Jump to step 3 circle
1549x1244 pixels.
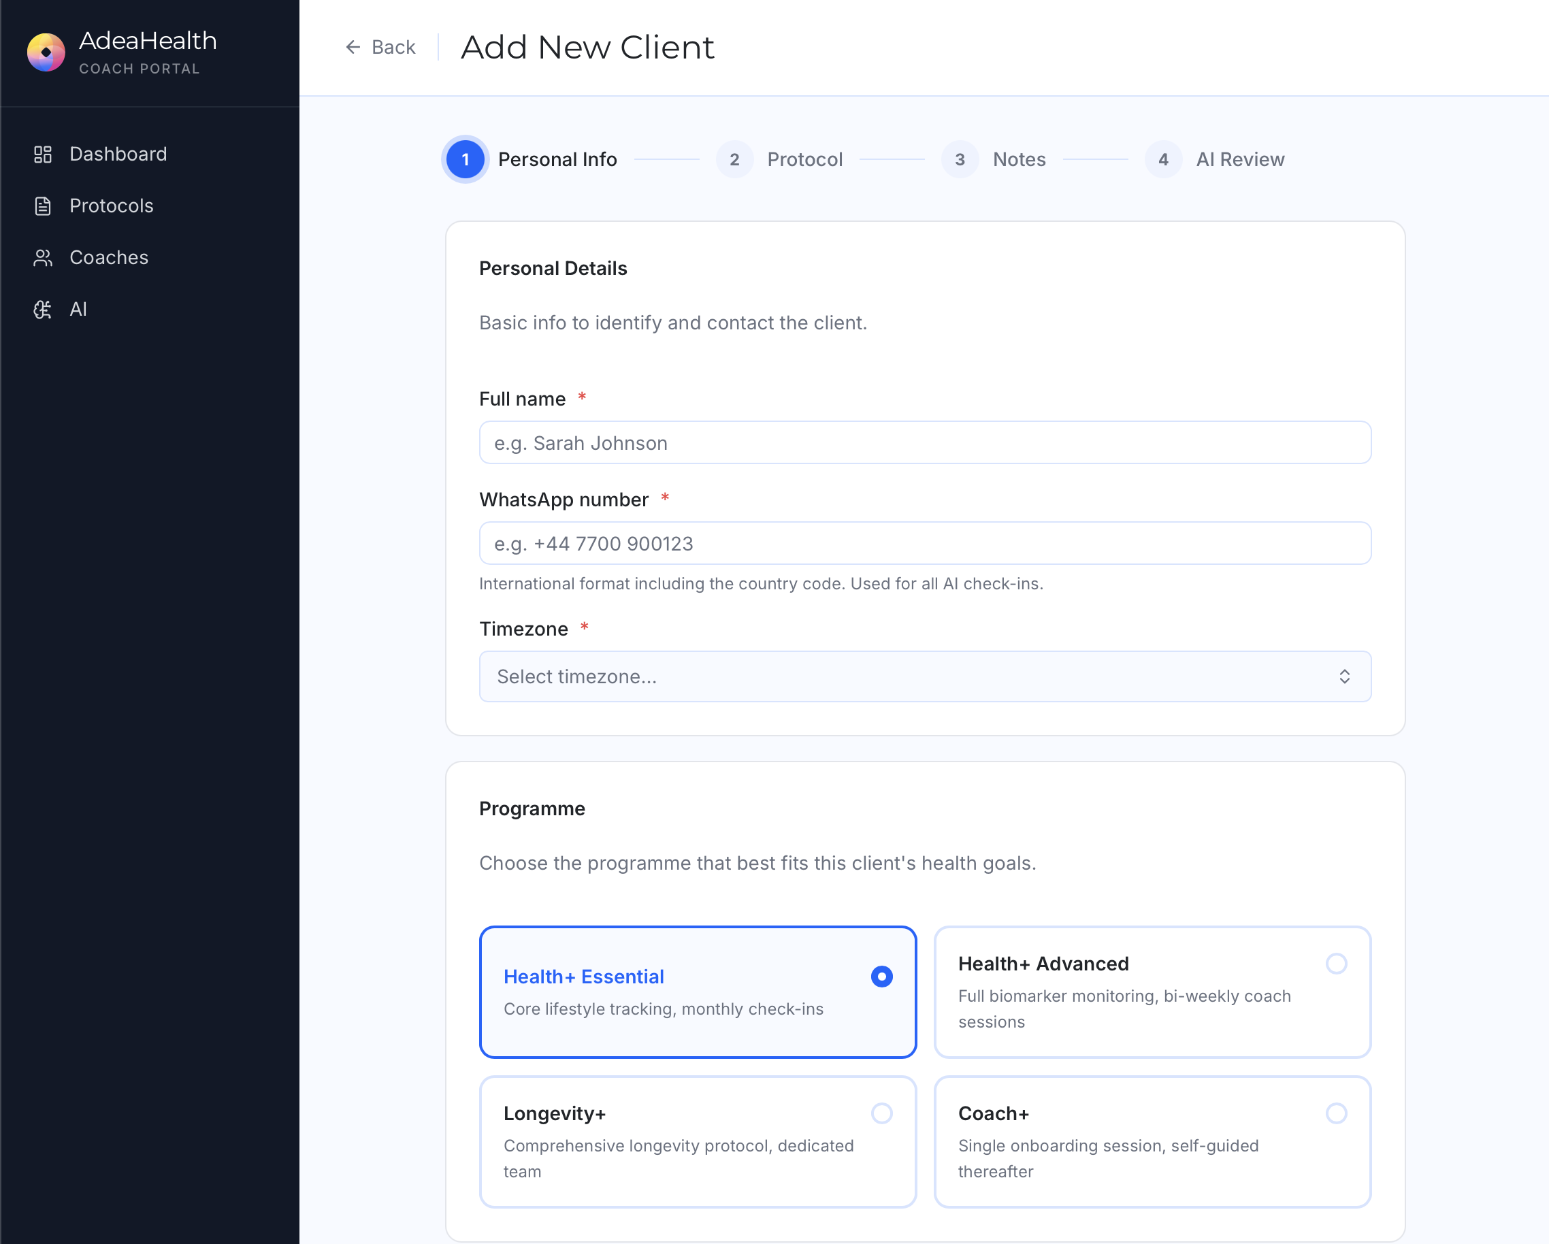click(960, 159)
